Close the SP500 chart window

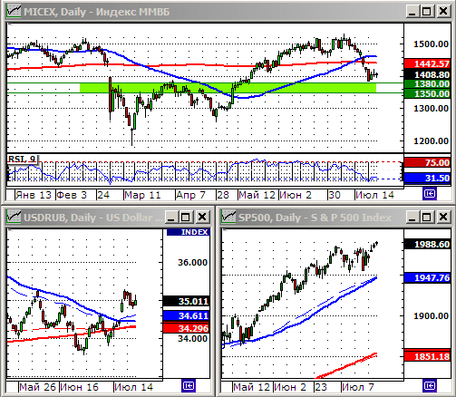[443, 217]
